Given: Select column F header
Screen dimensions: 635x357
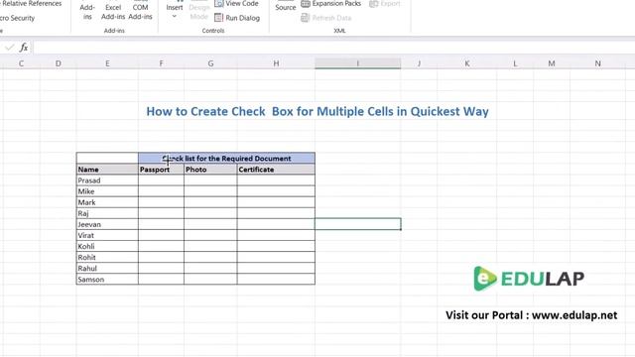Looking at the screenshot, I should pos(161,63).
